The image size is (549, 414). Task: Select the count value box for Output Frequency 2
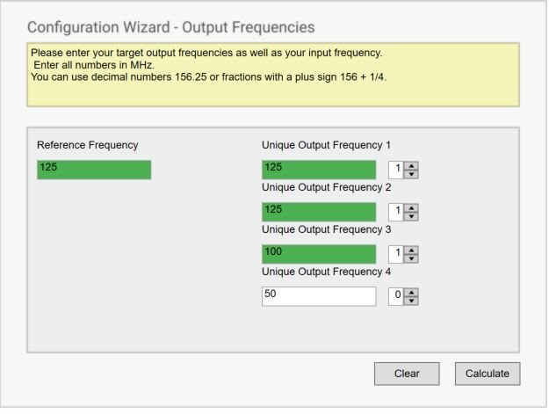pos(397,212)
